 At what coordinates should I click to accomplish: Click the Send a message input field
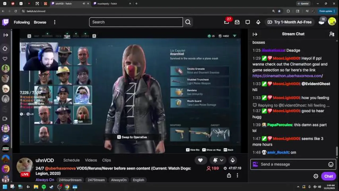(293, 164)
